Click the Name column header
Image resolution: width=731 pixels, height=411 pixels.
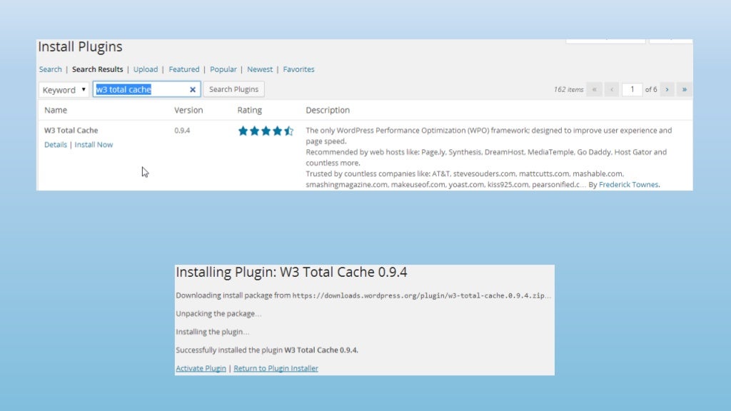point(56,110)
